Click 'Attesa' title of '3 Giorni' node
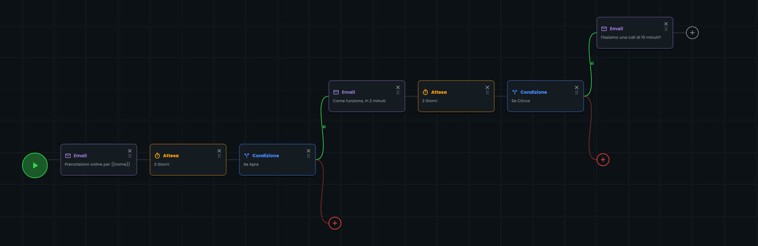 (x=171, y=155)
